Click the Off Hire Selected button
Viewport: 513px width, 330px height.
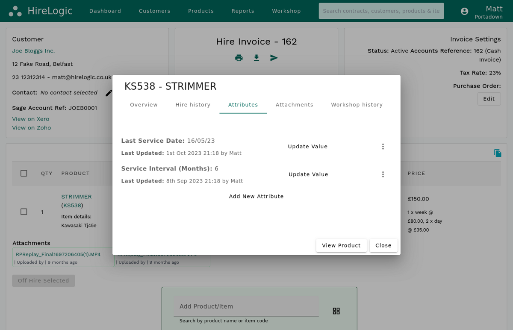coord(43,280)
